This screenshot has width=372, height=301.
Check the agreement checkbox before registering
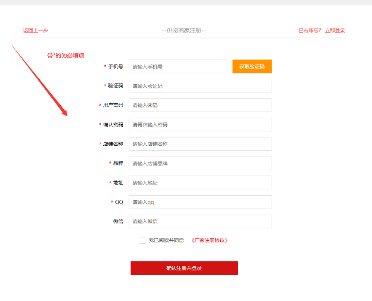(x=142, y=240)
